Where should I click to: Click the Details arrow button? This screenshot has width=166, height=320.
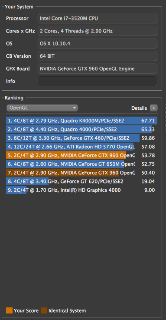pyautogui.click(x=154, y=108)
